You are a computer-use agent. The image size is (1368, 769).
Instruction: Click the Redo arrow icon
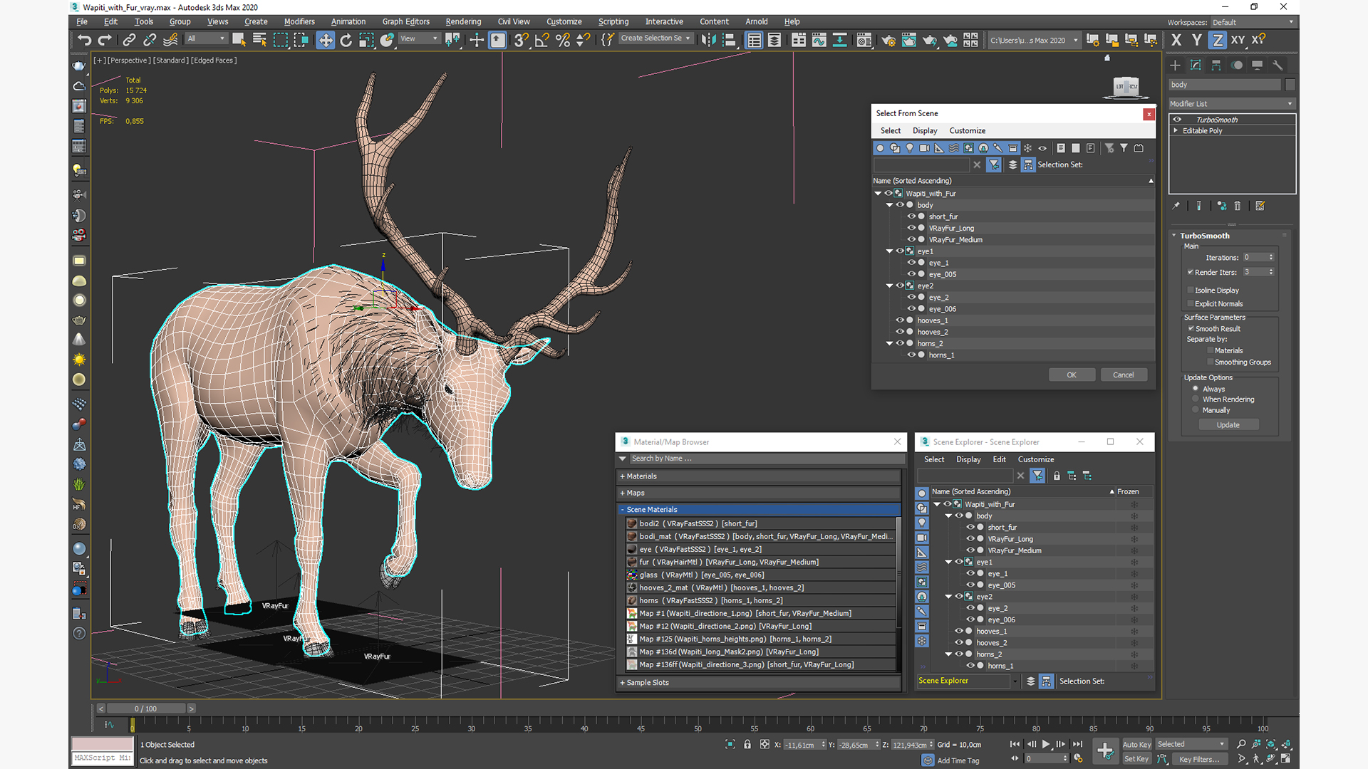click(105, 41)
